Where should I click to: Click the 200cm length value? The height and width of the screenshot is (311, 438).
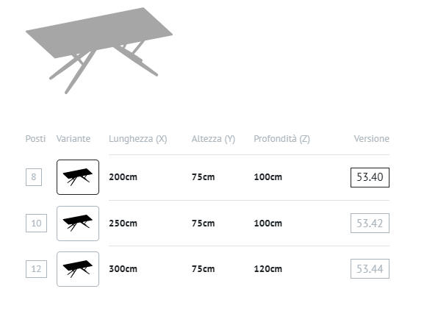point(123,177)
